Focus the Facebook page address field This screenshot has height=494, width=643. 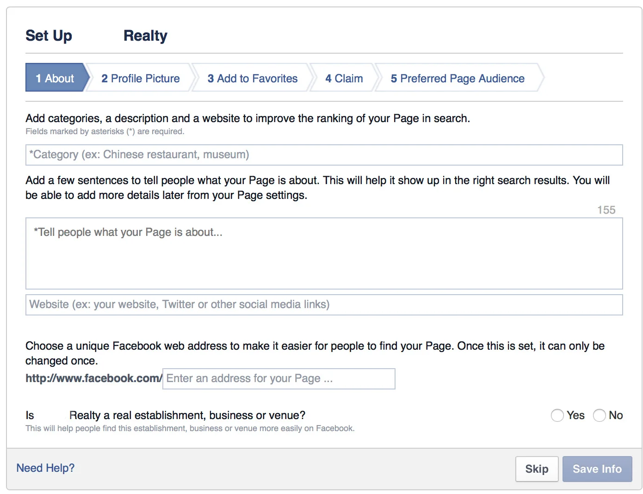pos(279,378)
